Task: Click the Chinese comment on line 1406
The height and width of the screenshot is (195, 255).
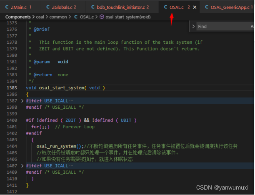Action: [85, 159]
